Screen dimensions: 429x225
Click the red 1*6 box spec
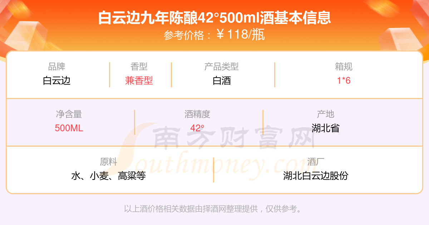pyautogui.click(x=344, y=80)
